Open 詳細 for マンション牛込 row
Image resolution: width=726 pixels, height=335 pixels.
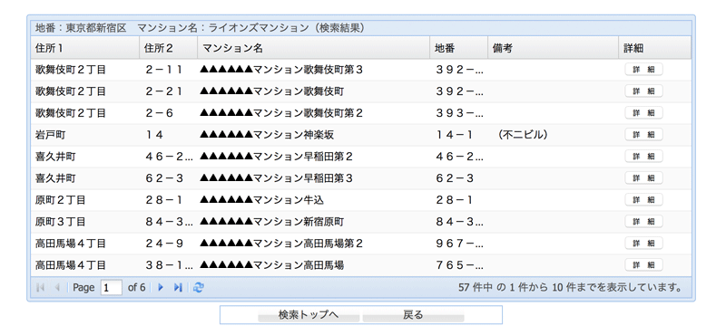[643, 199]
